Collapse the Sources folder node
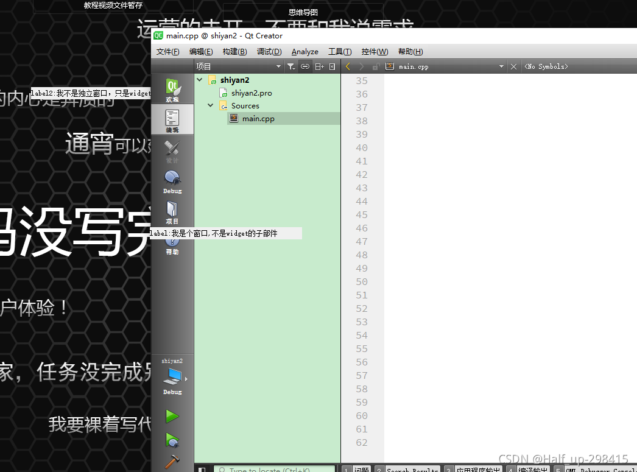637x472 pixels. tap(211, 105)
